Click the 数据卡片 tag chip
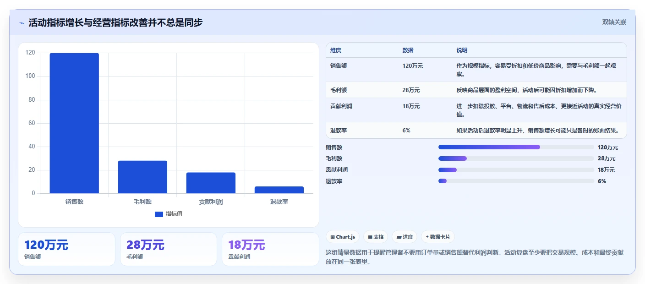This screenshot has height=284, width=645. 438,237
